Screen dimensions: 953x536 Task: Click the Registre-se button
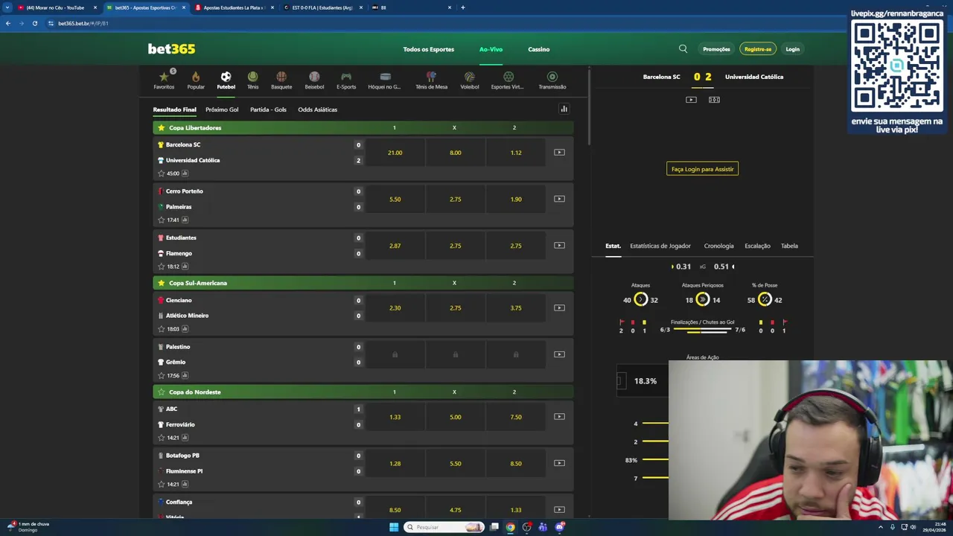pos(758,49)
